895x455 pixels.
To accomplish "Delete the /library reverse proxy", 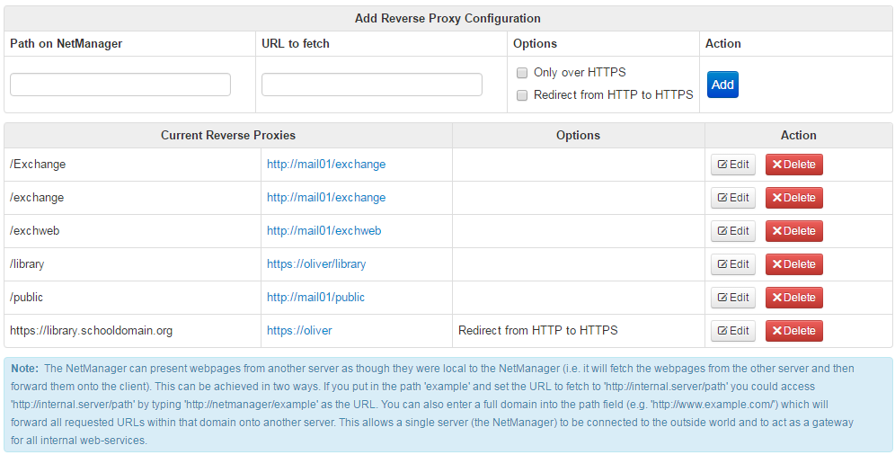I will tap(793, 264).
